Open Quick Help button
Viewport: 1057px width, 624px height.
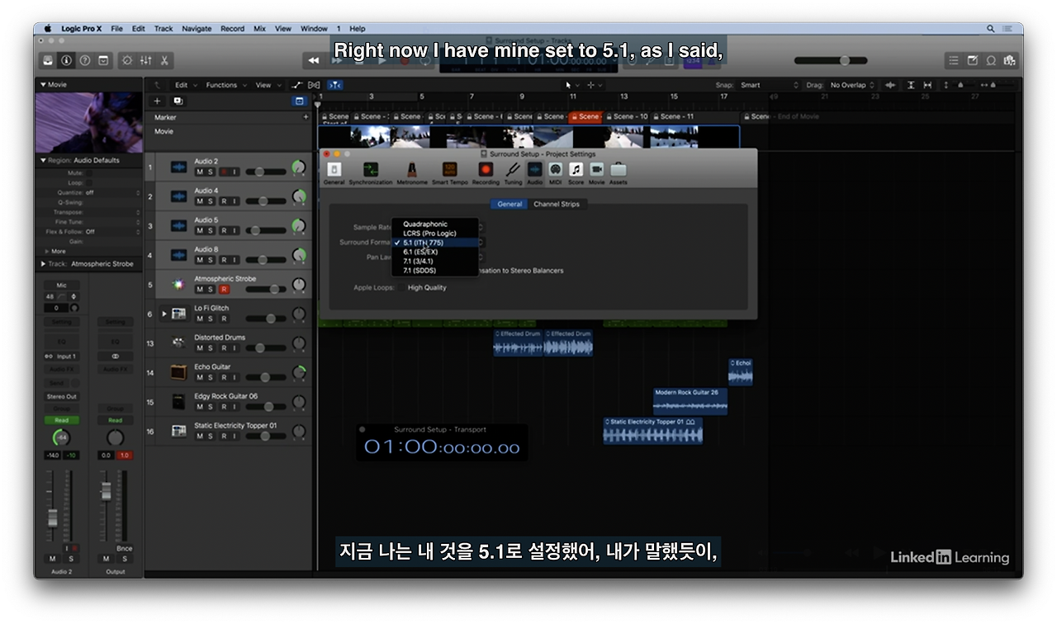84,60
